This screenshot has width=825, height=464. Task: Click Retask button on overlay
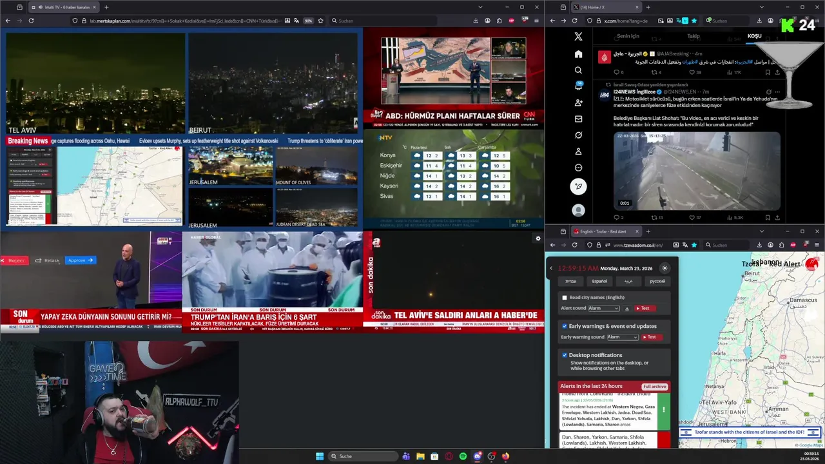pyautogui.click(x=47, y=260)
